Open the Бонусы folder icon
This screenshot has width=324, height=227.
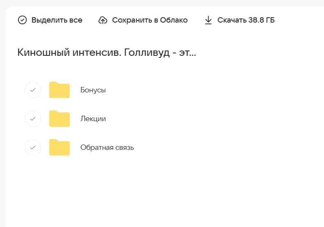(60, 90)
